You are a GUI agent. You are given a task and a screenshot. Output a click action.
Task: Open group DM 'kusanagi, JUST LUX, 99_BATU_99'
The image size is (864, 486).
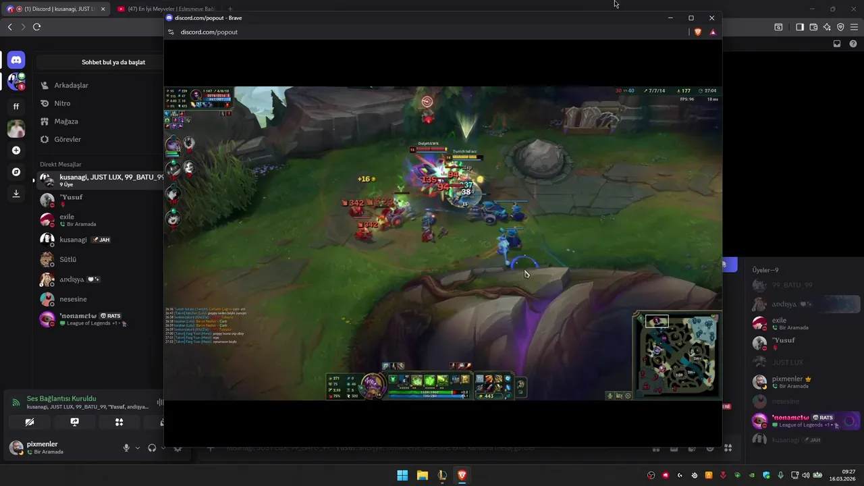(x=100, y=180)
